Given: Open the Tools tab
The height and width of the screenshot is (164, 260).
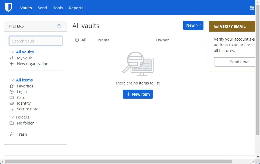Looking at the screenshot, I should (x=58, y=8).
